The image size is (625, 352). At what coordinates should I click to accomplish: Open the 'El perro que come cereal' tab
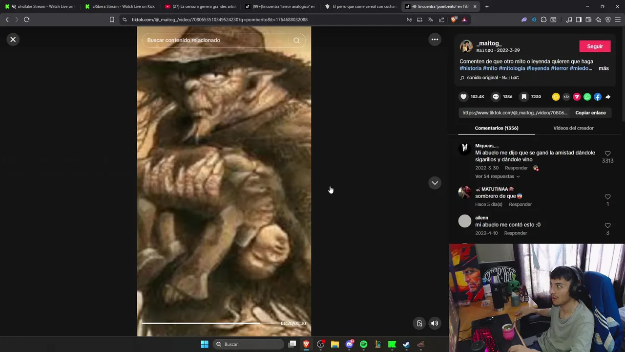[361, 6]
